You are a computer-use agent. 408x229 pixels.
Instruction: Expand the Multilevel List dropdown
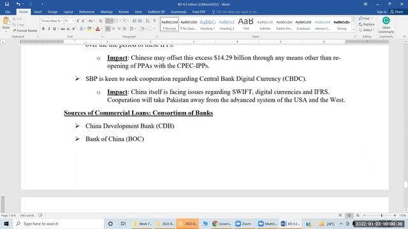(128, 21)
